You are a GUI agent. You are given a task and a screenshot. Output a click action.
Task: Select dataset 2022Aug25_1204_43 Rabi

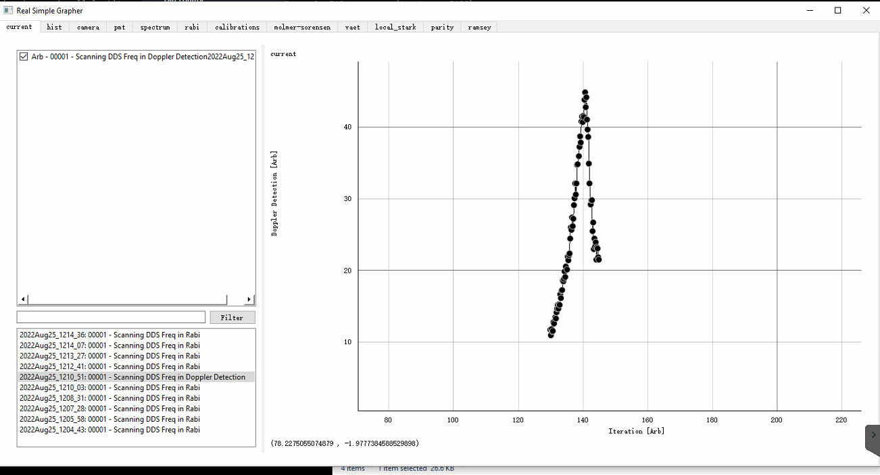[x=136, y=430]
